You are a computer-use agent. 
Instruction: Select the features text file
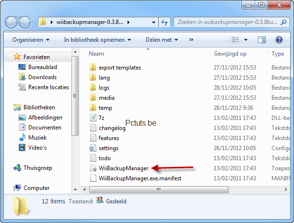tap(109, 138)
